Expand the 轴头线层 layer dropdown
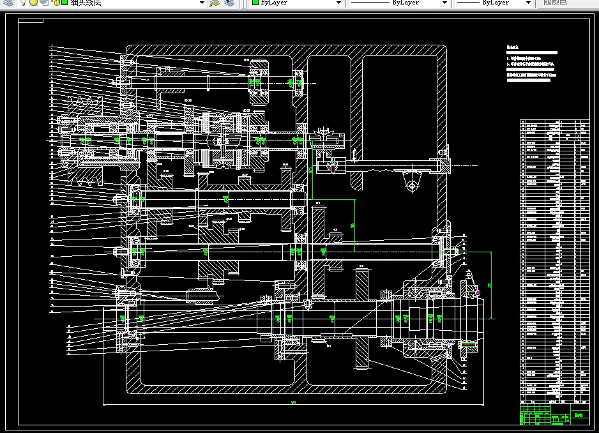 click(x=202, y=3)
